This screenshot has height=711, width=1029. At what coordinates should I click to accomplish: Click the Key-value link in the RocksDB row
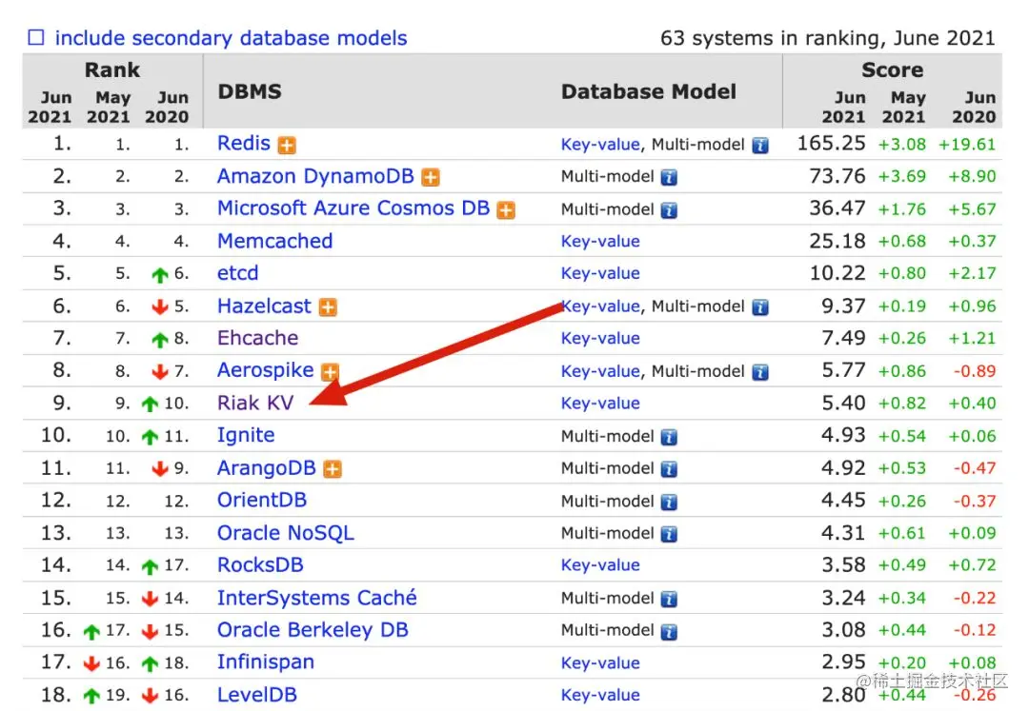600,564
